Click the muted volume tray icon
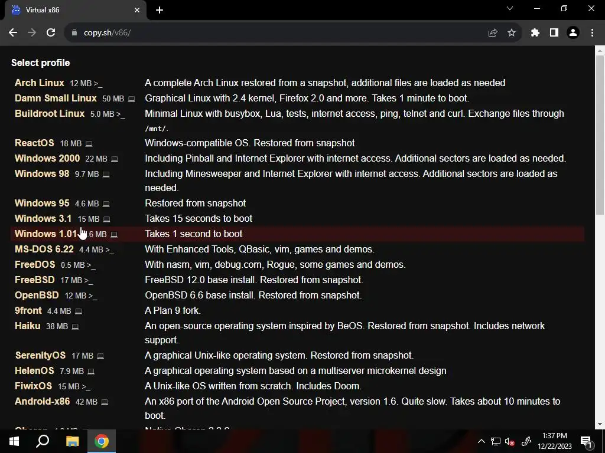Viewport: 605px width, 453px height. pos(510,442)
